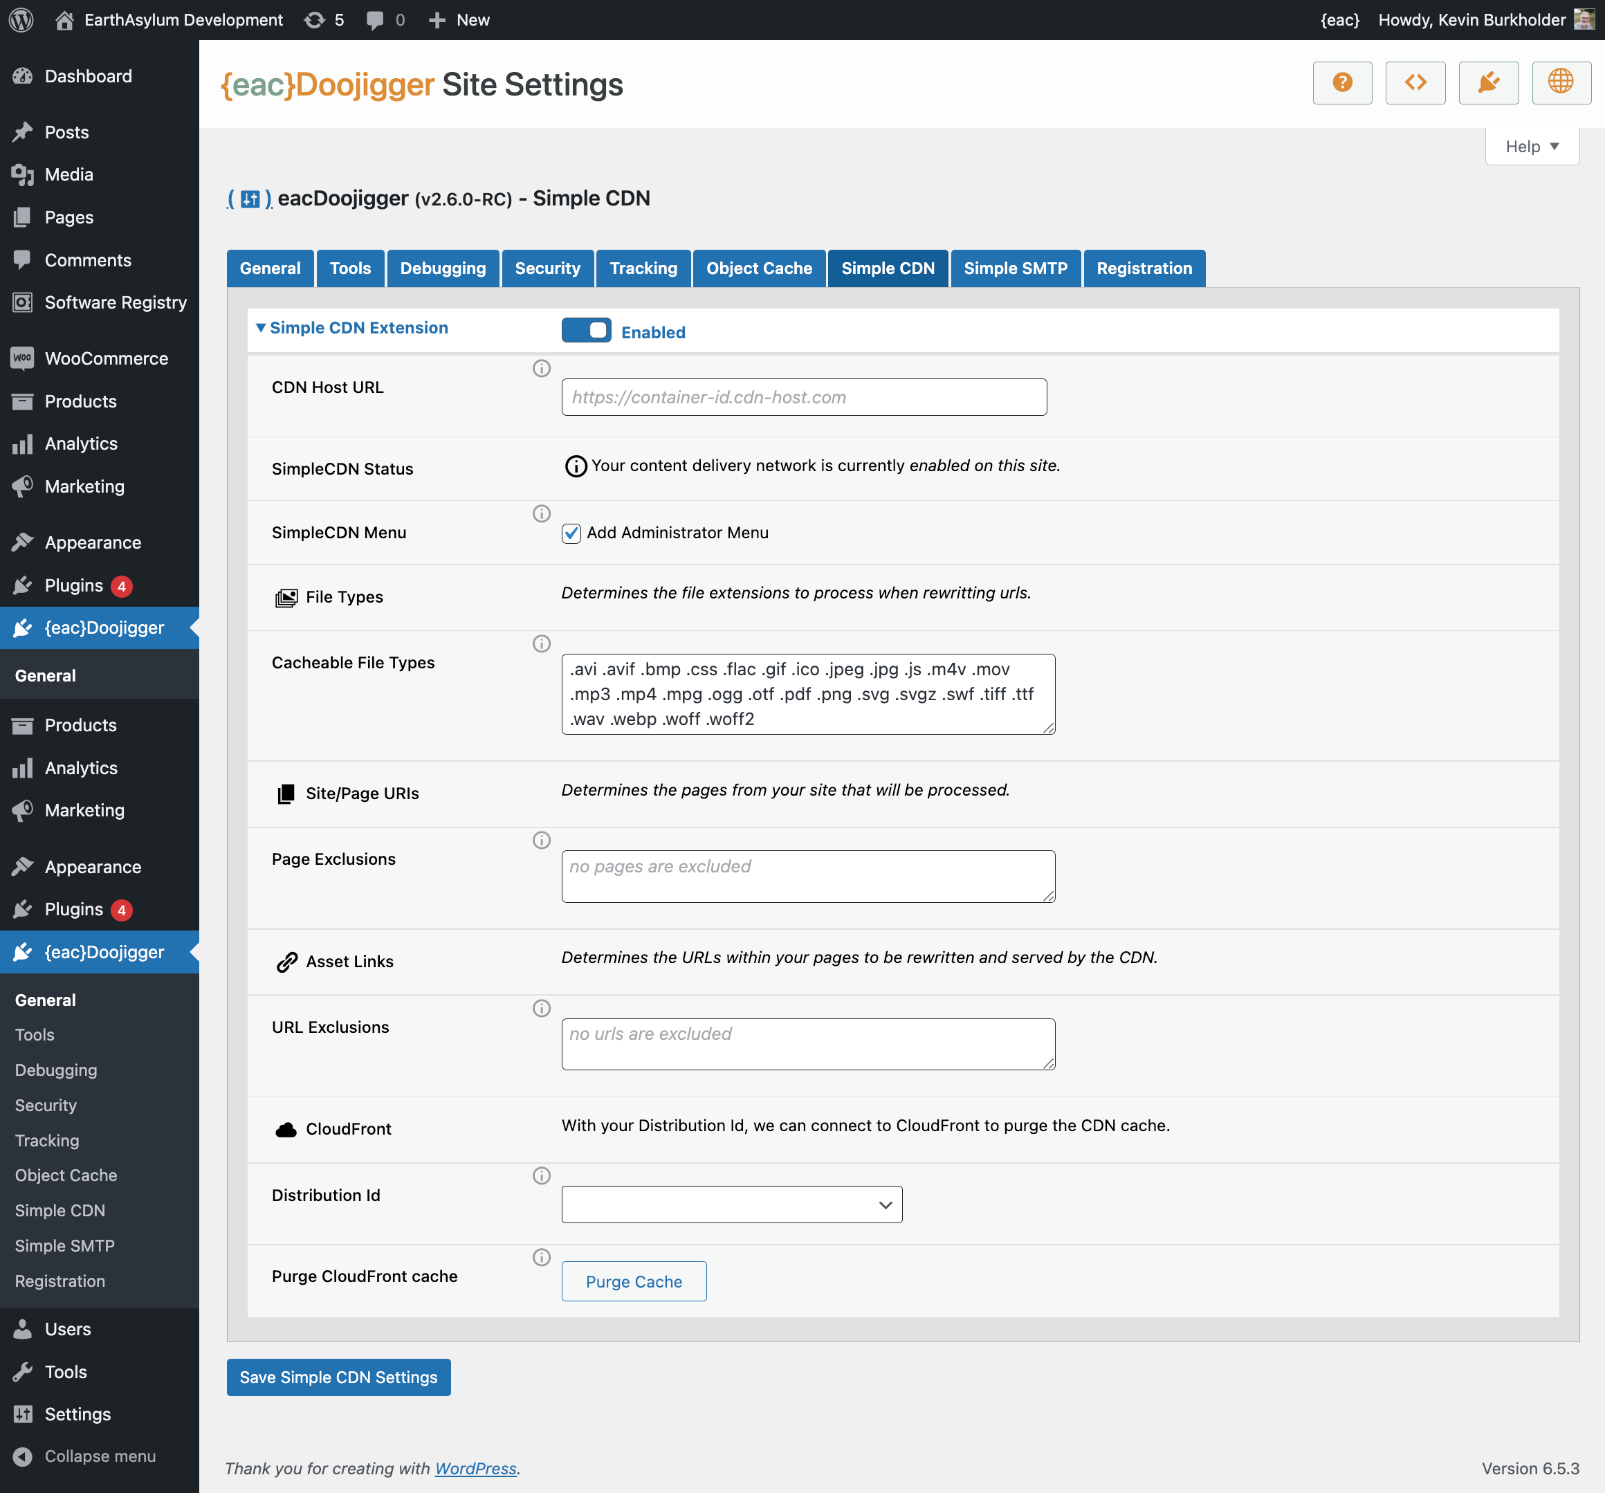Image resolution: width=1605 pixels, height=1493 pixels.
Task: Toggle the Simple CDN Extension Enabled switch
Action: [586, 330]
